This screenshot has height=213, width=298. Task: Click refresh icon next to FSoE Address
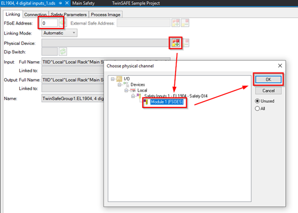point(62,23)
